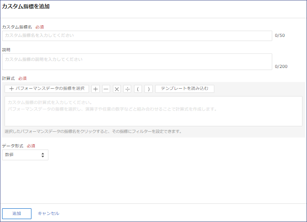Insert the division operator

coord(127,89)
